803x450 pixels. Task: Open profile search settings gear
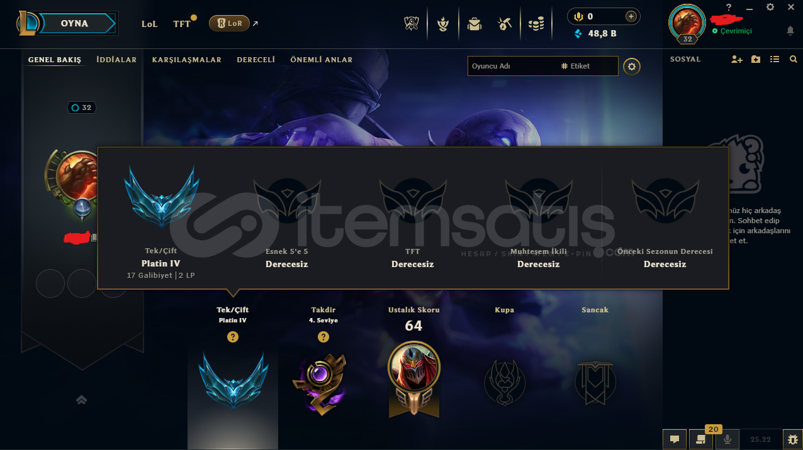(x=632, y=66)
